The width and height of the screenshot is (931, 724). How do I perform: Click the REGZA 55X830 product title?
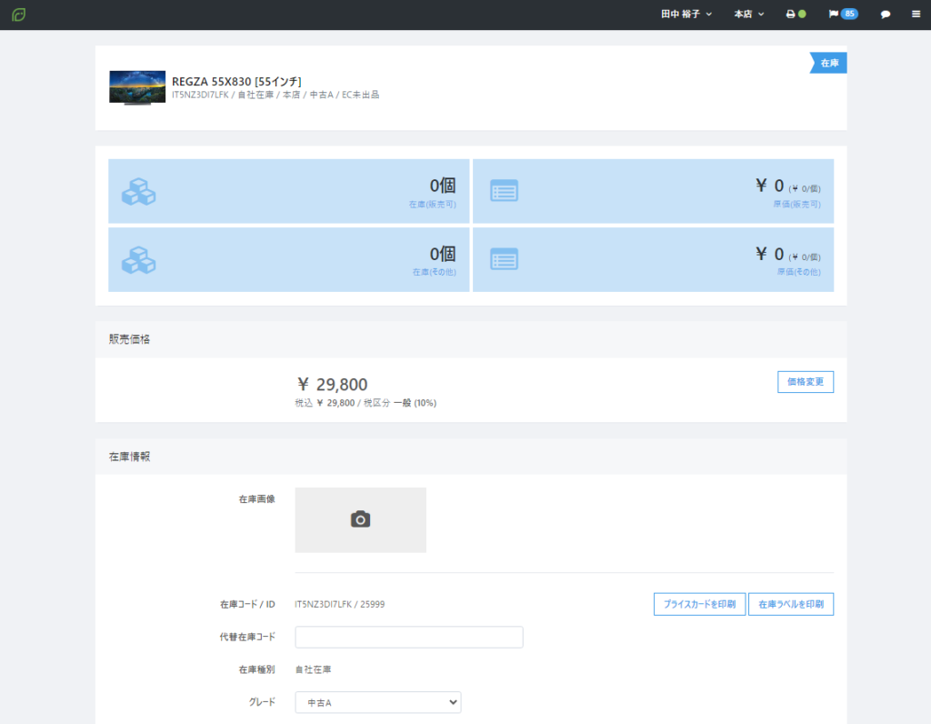click(236, 82)
